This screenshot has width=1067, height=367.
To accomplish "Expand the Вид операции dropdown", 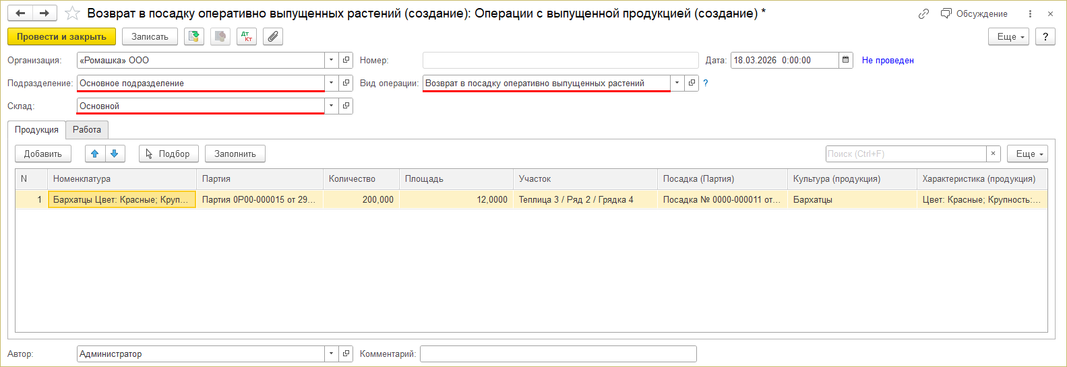I will [677, 83].
